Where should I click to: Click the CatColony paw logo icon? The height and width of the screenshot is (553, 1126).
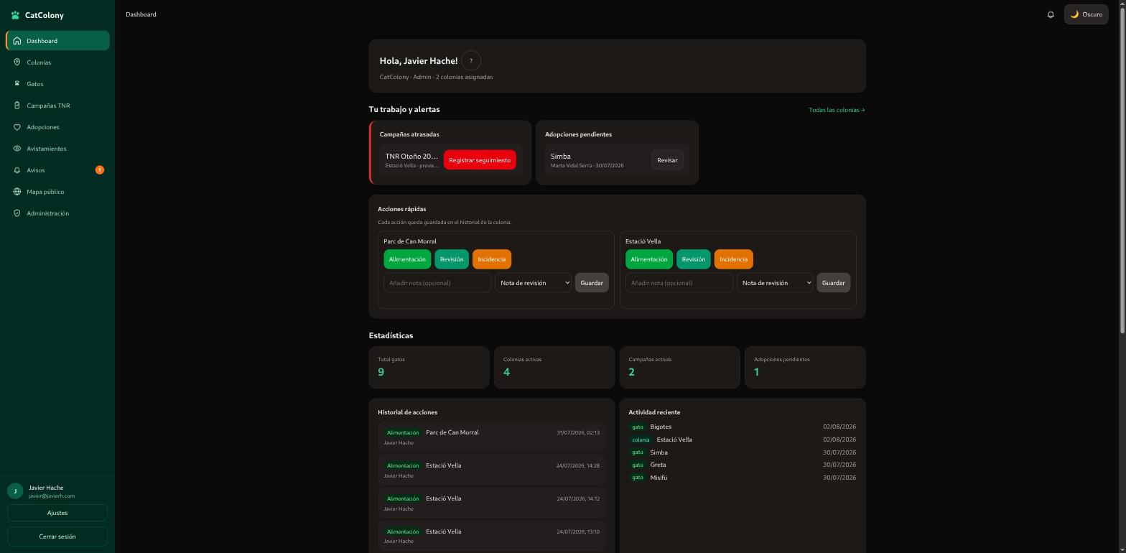point(15,15)
